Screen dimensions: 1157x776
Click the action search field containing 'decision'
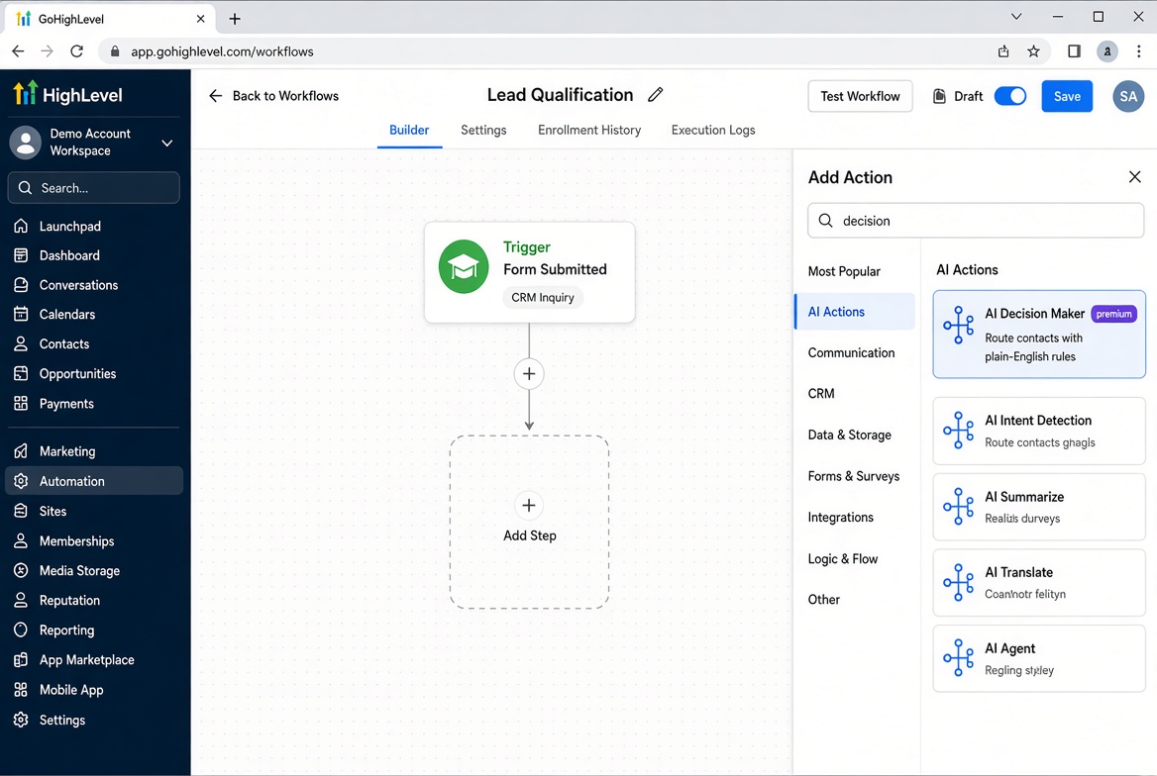tap(976, 221)
